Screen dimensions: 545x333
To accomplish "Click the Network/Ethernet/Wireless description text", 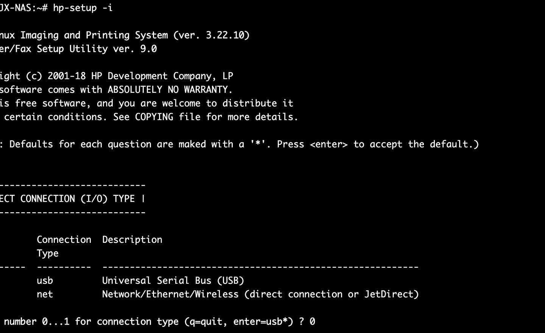I will [x=170, y=294].
